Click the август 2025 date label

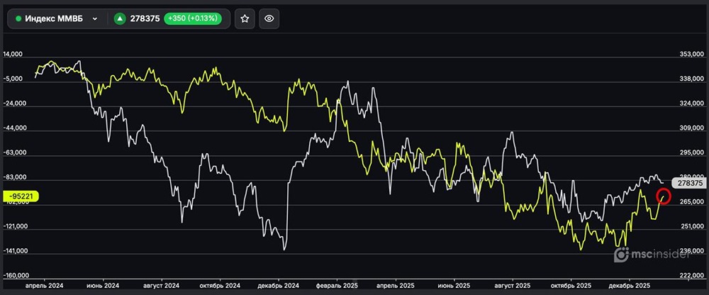513,286
